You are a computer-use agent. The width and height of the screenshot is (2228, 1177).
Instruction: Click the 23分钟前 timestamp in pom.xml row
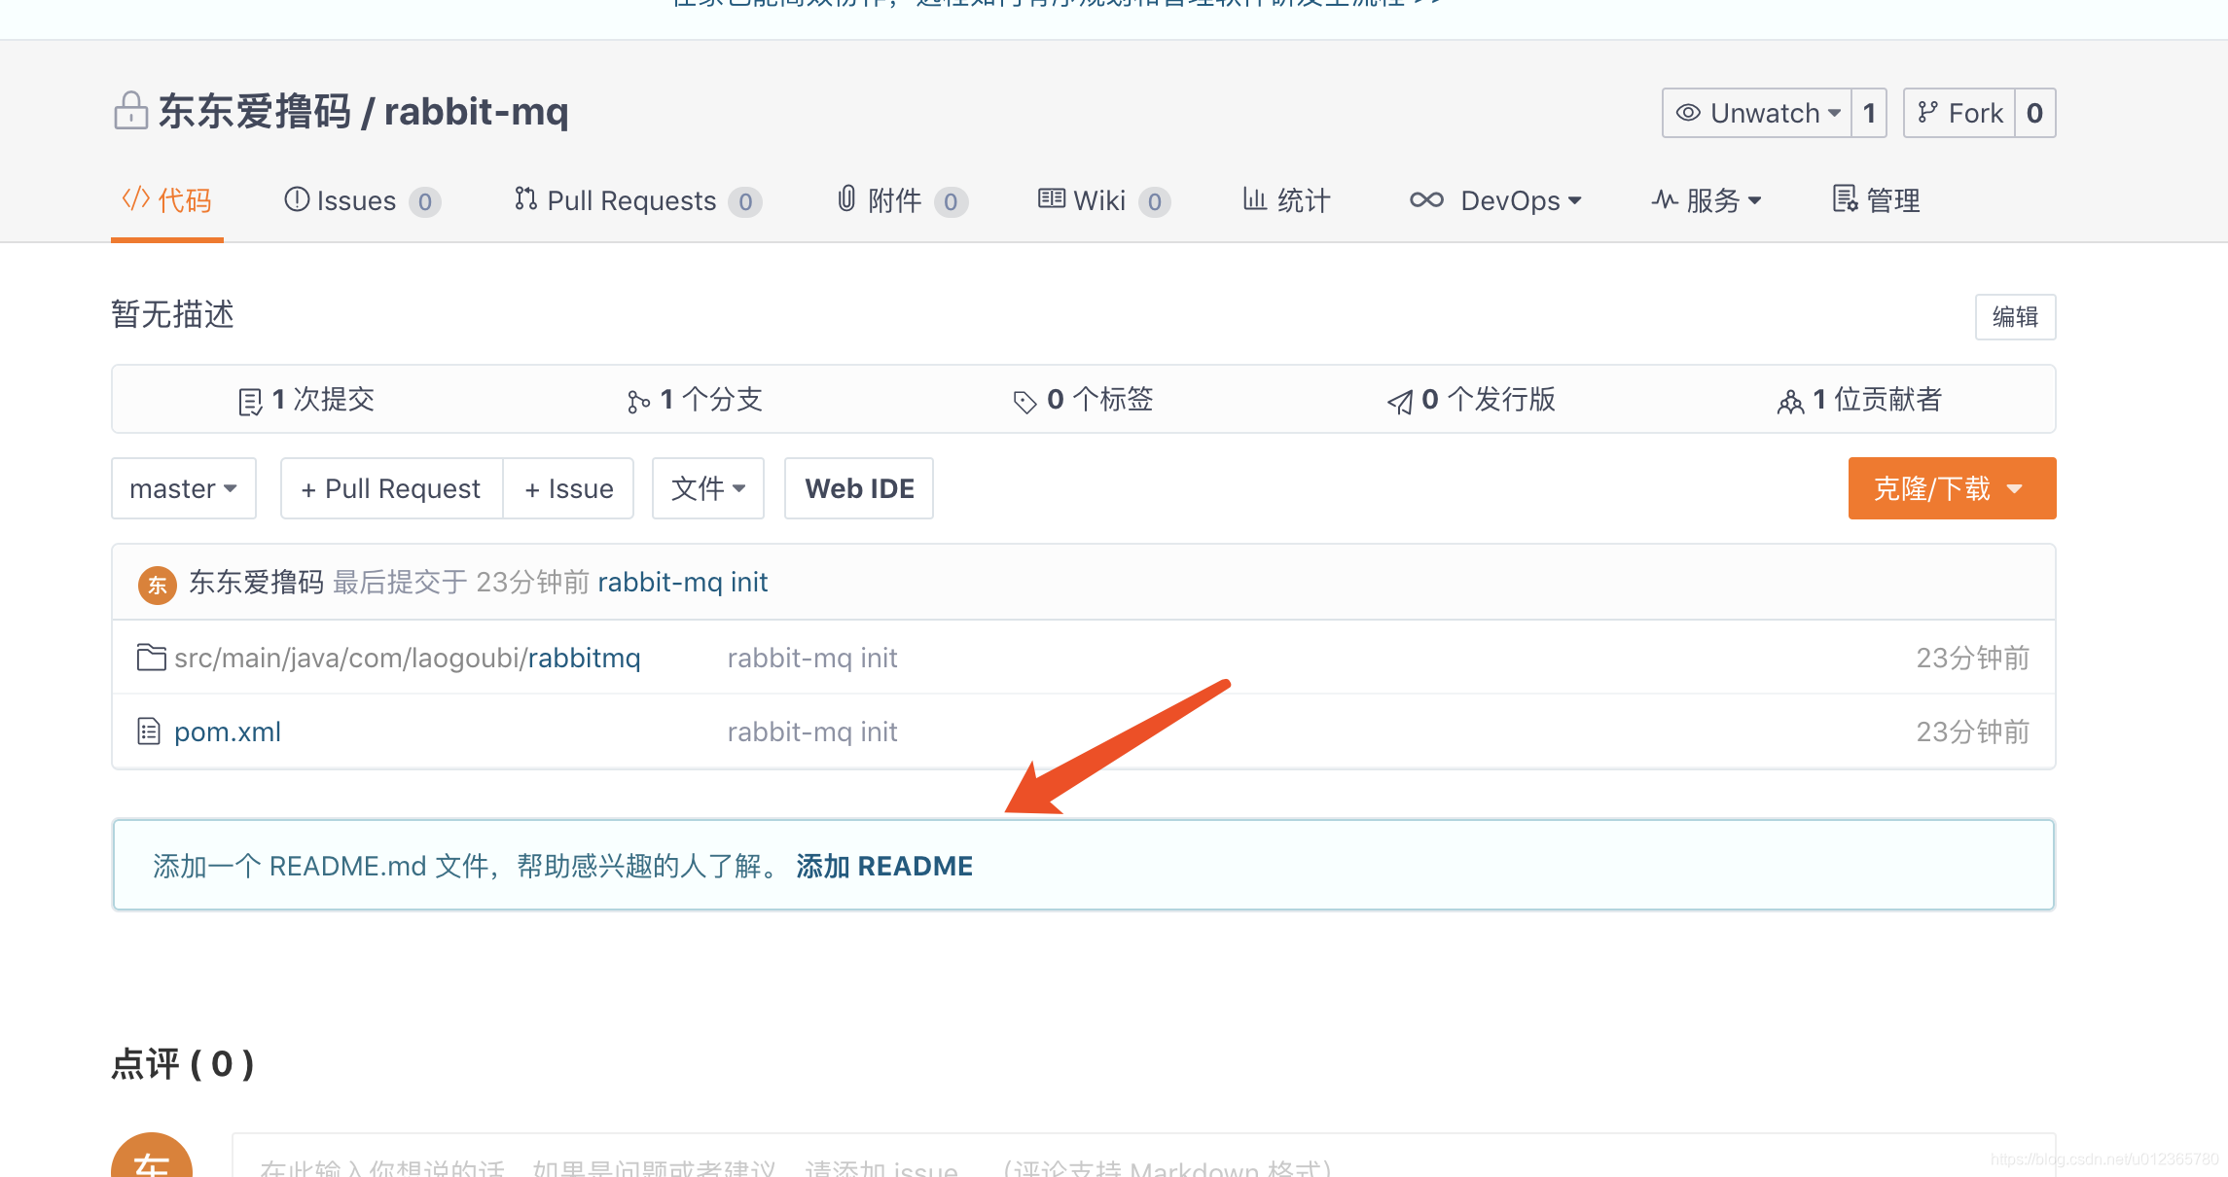tap(1973, 731)
